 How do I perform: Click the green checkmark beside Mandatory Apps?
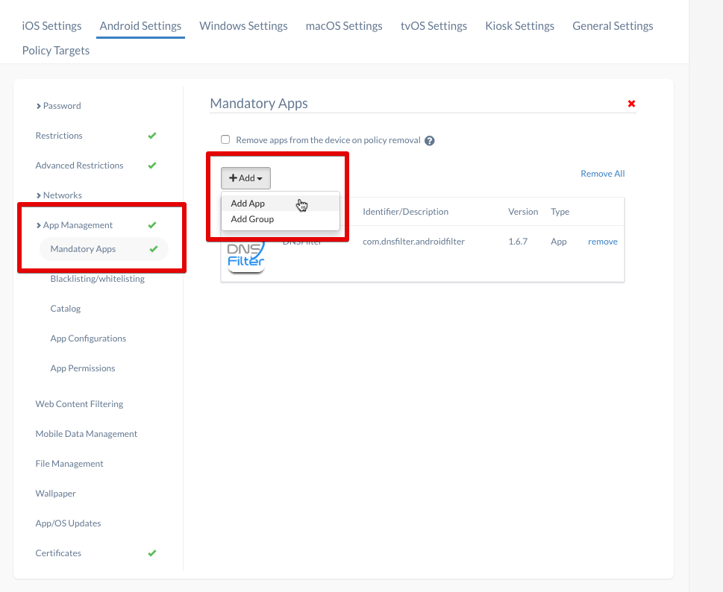click(x=154, y=249)
